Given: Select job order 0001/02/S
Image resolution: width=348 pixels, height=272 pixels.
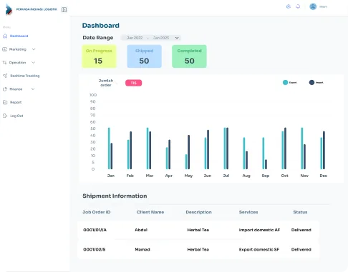Looking at the screenshot, I should coord(95,249).
